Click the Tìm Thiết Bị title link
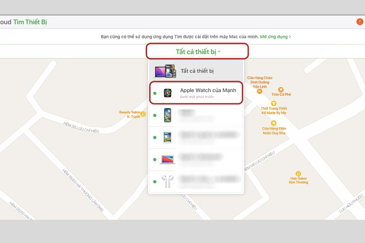The width and height of the screenshot is (365, 243). [30, 22]
